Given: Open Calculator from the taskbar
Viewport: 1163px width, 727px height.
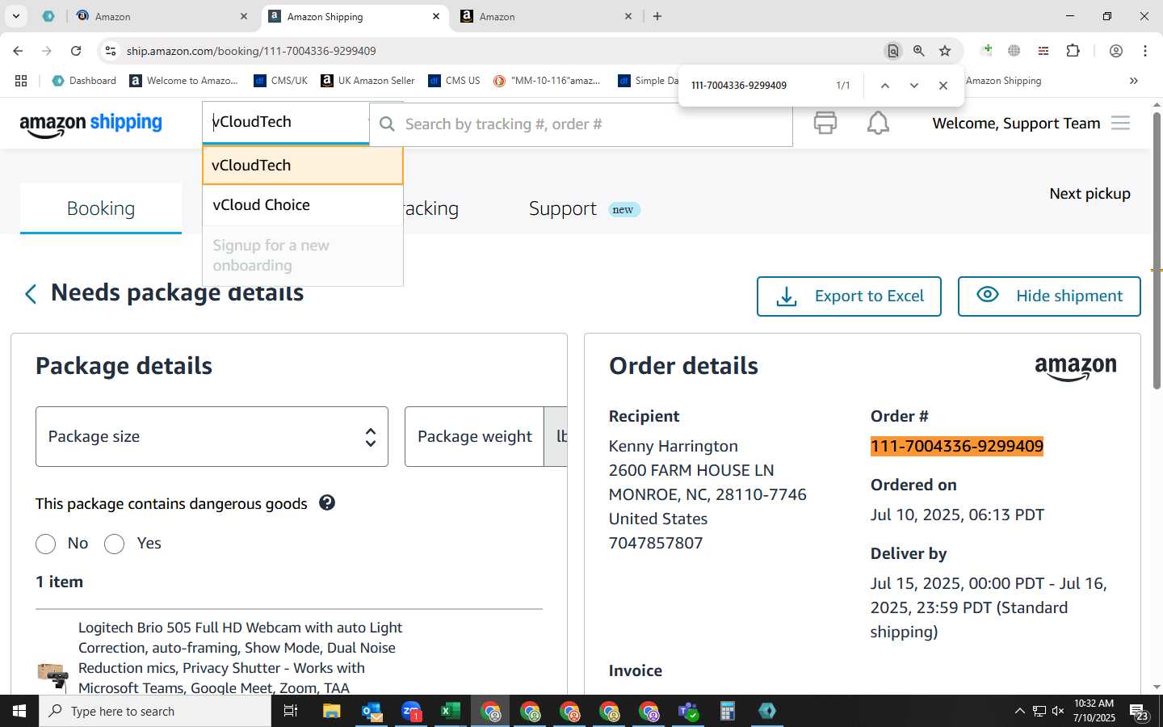Looking at the screenshot, I should (728, 711).
